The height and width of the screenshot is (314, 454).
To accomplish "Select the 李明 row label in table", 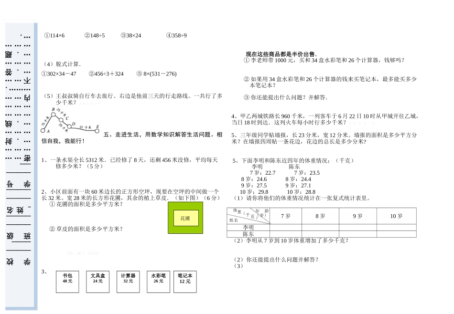I will point(249,228).
